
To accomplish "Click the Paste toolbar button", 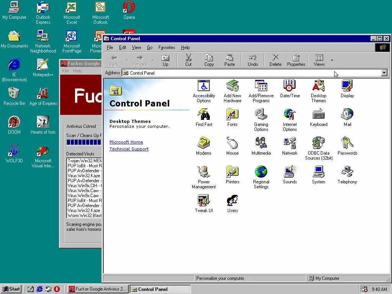I will [x=230, y=60].
